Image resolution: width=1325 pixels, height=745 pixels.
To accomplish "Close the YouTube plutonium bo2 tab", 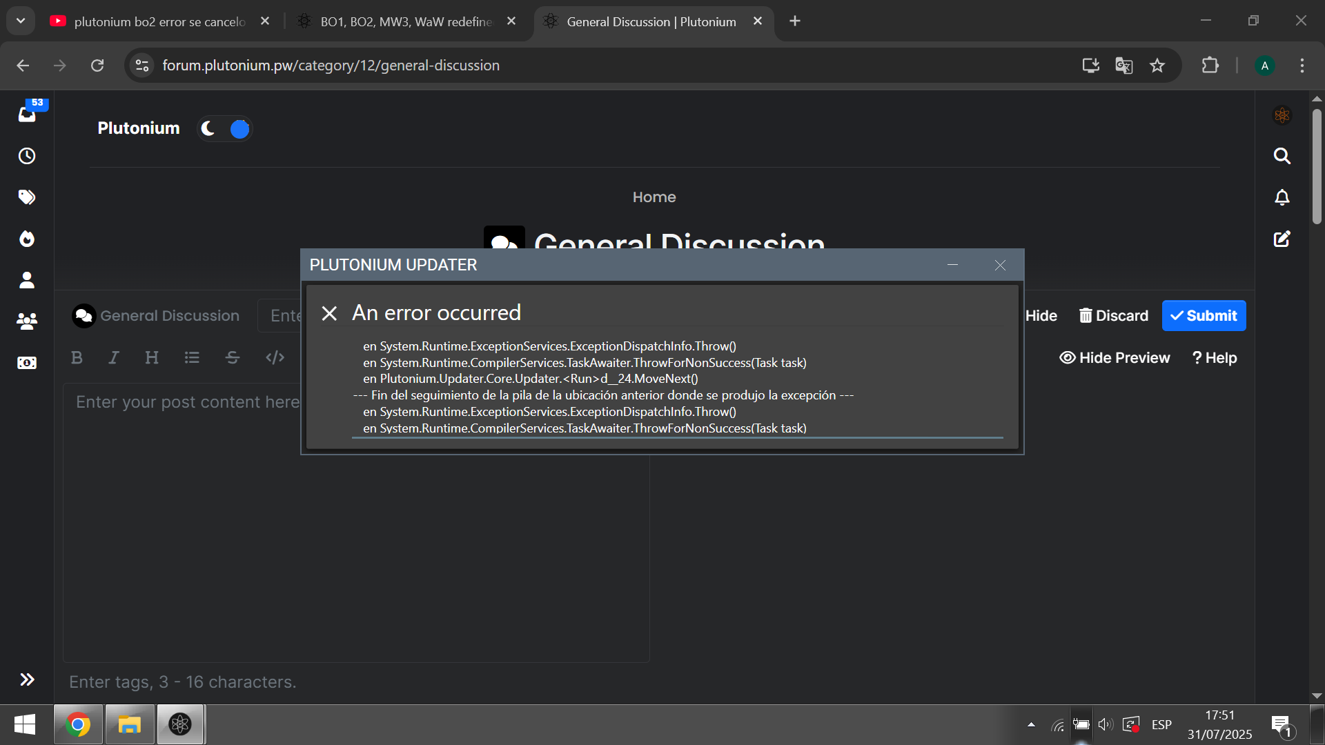I will click(265, 21).
